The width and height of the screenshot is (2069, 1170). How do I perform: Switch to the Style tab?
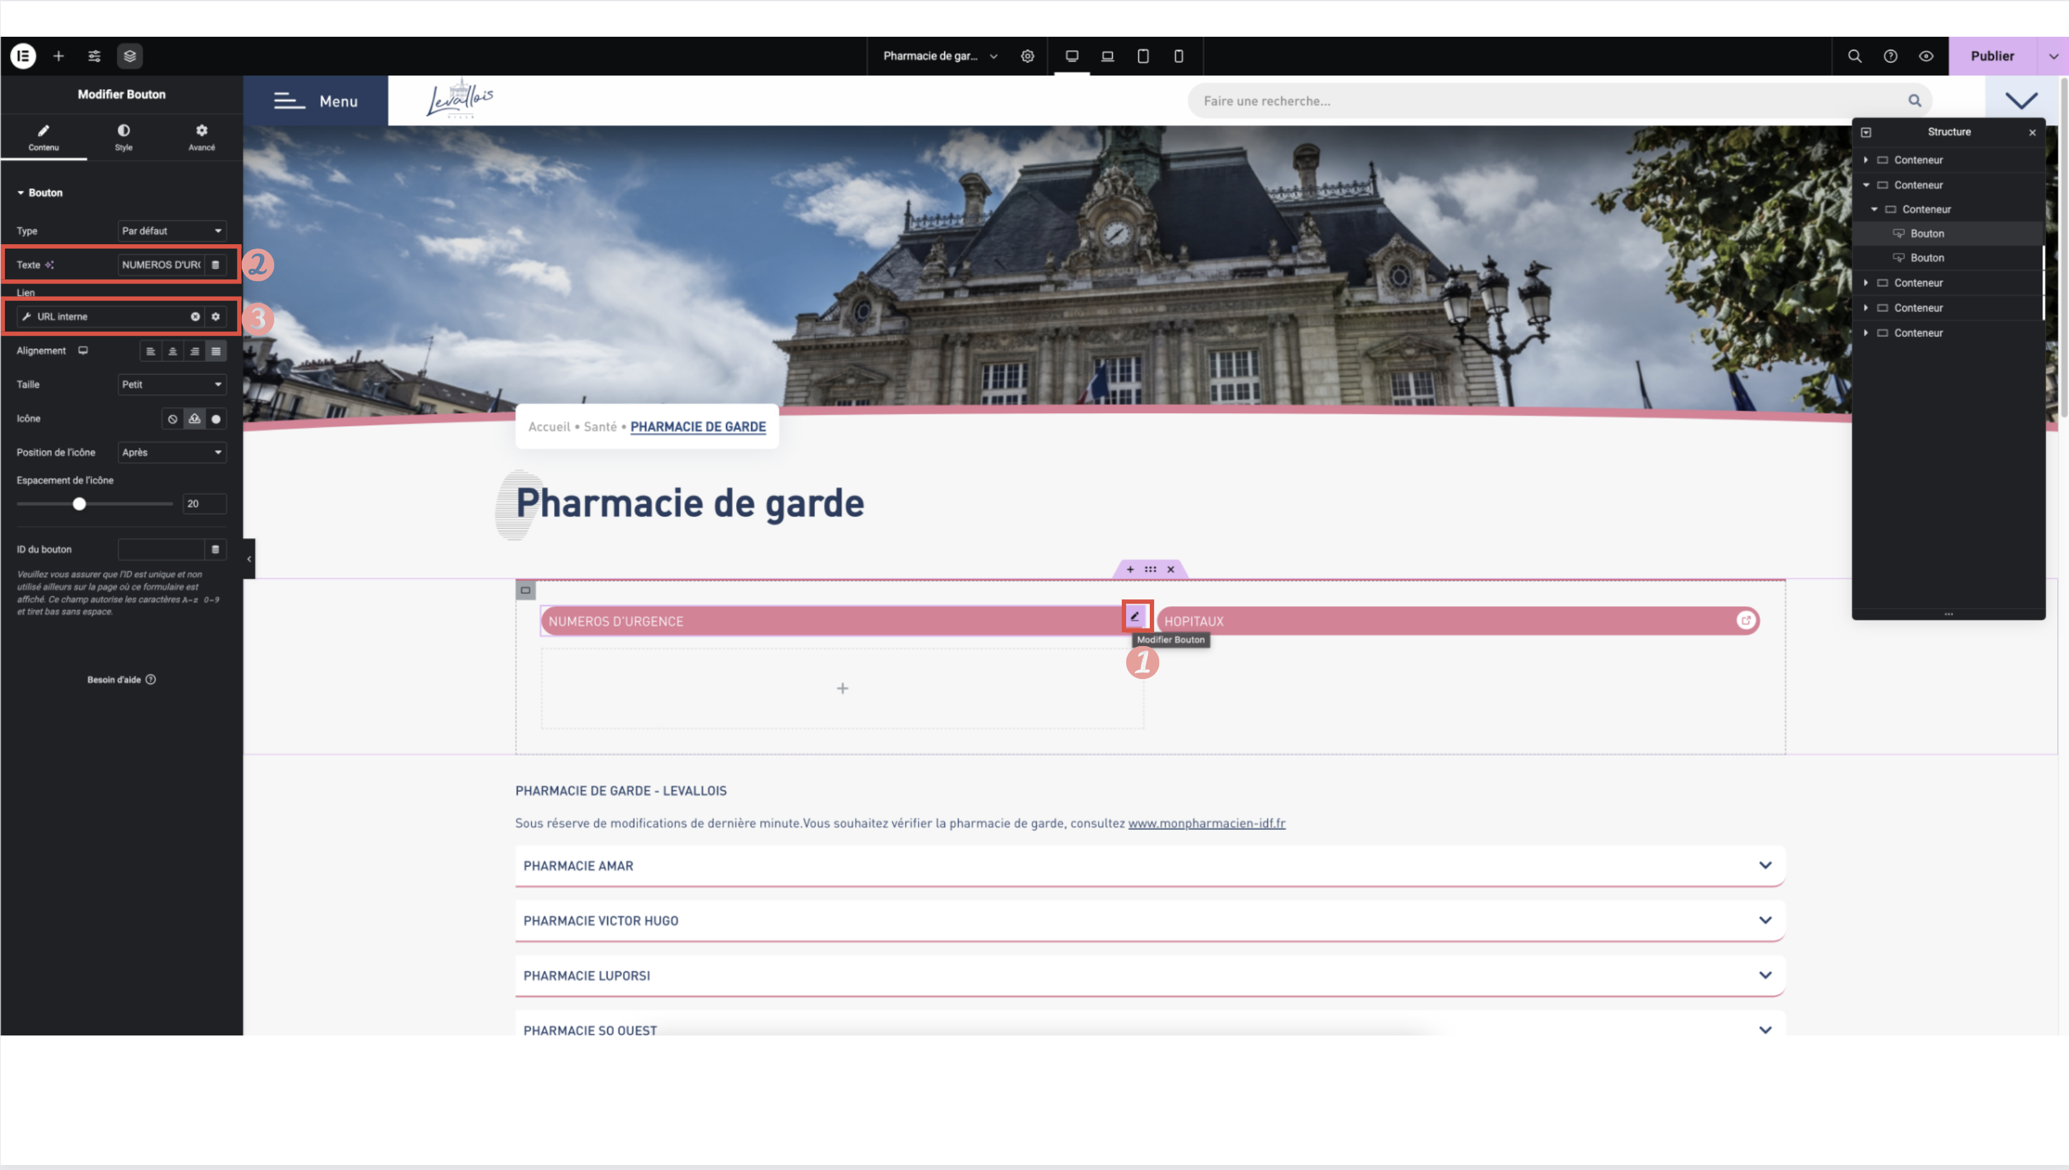click(123, 136)
